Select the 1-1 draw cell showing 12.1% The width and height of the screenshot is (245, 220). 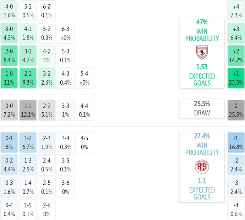coord(28,110)
